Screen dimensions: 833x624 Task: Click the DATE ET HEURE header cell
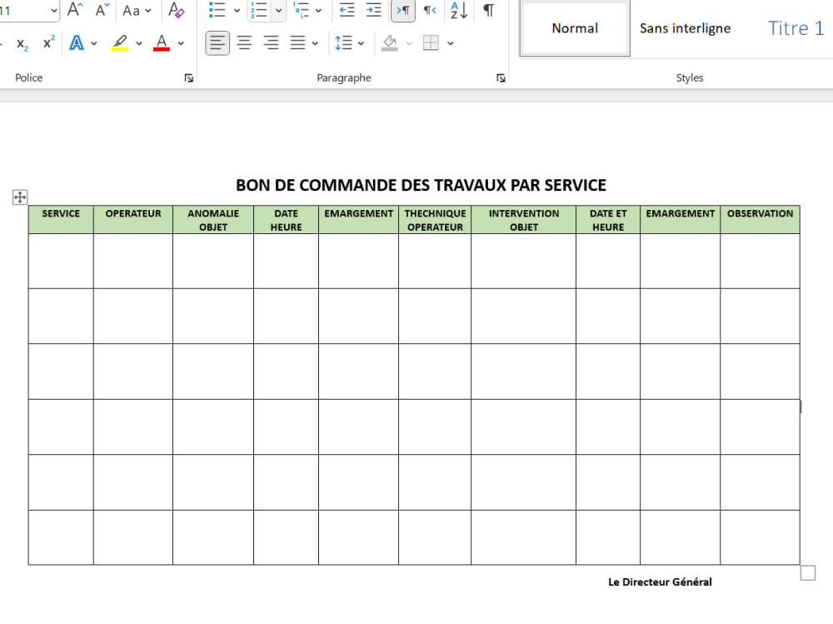pos(608,219)
